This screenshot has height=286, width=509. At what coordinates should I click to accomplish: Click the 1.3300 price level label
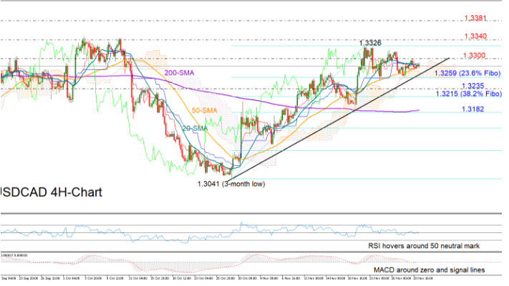(x=474, y=56)
